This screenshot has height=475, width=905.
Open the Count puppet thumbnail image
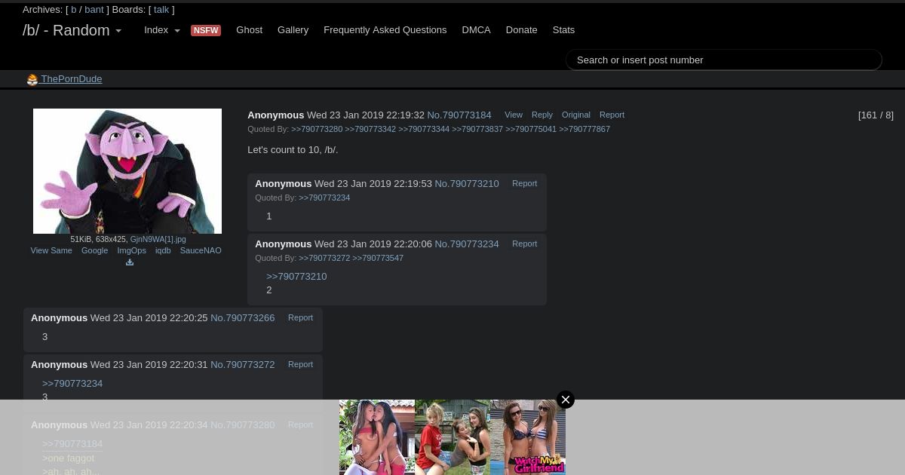click(127, 171)
